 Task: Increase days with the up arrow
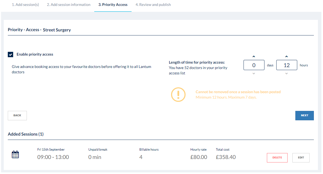[254, 56]
